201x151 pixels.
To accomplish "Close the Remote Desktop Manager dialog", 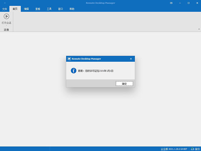I will [x=131, y=59].
